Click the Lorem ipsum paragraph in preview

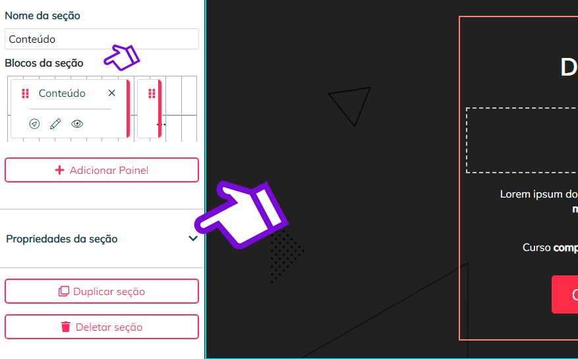pyautogui.click(x=539, y=201)
